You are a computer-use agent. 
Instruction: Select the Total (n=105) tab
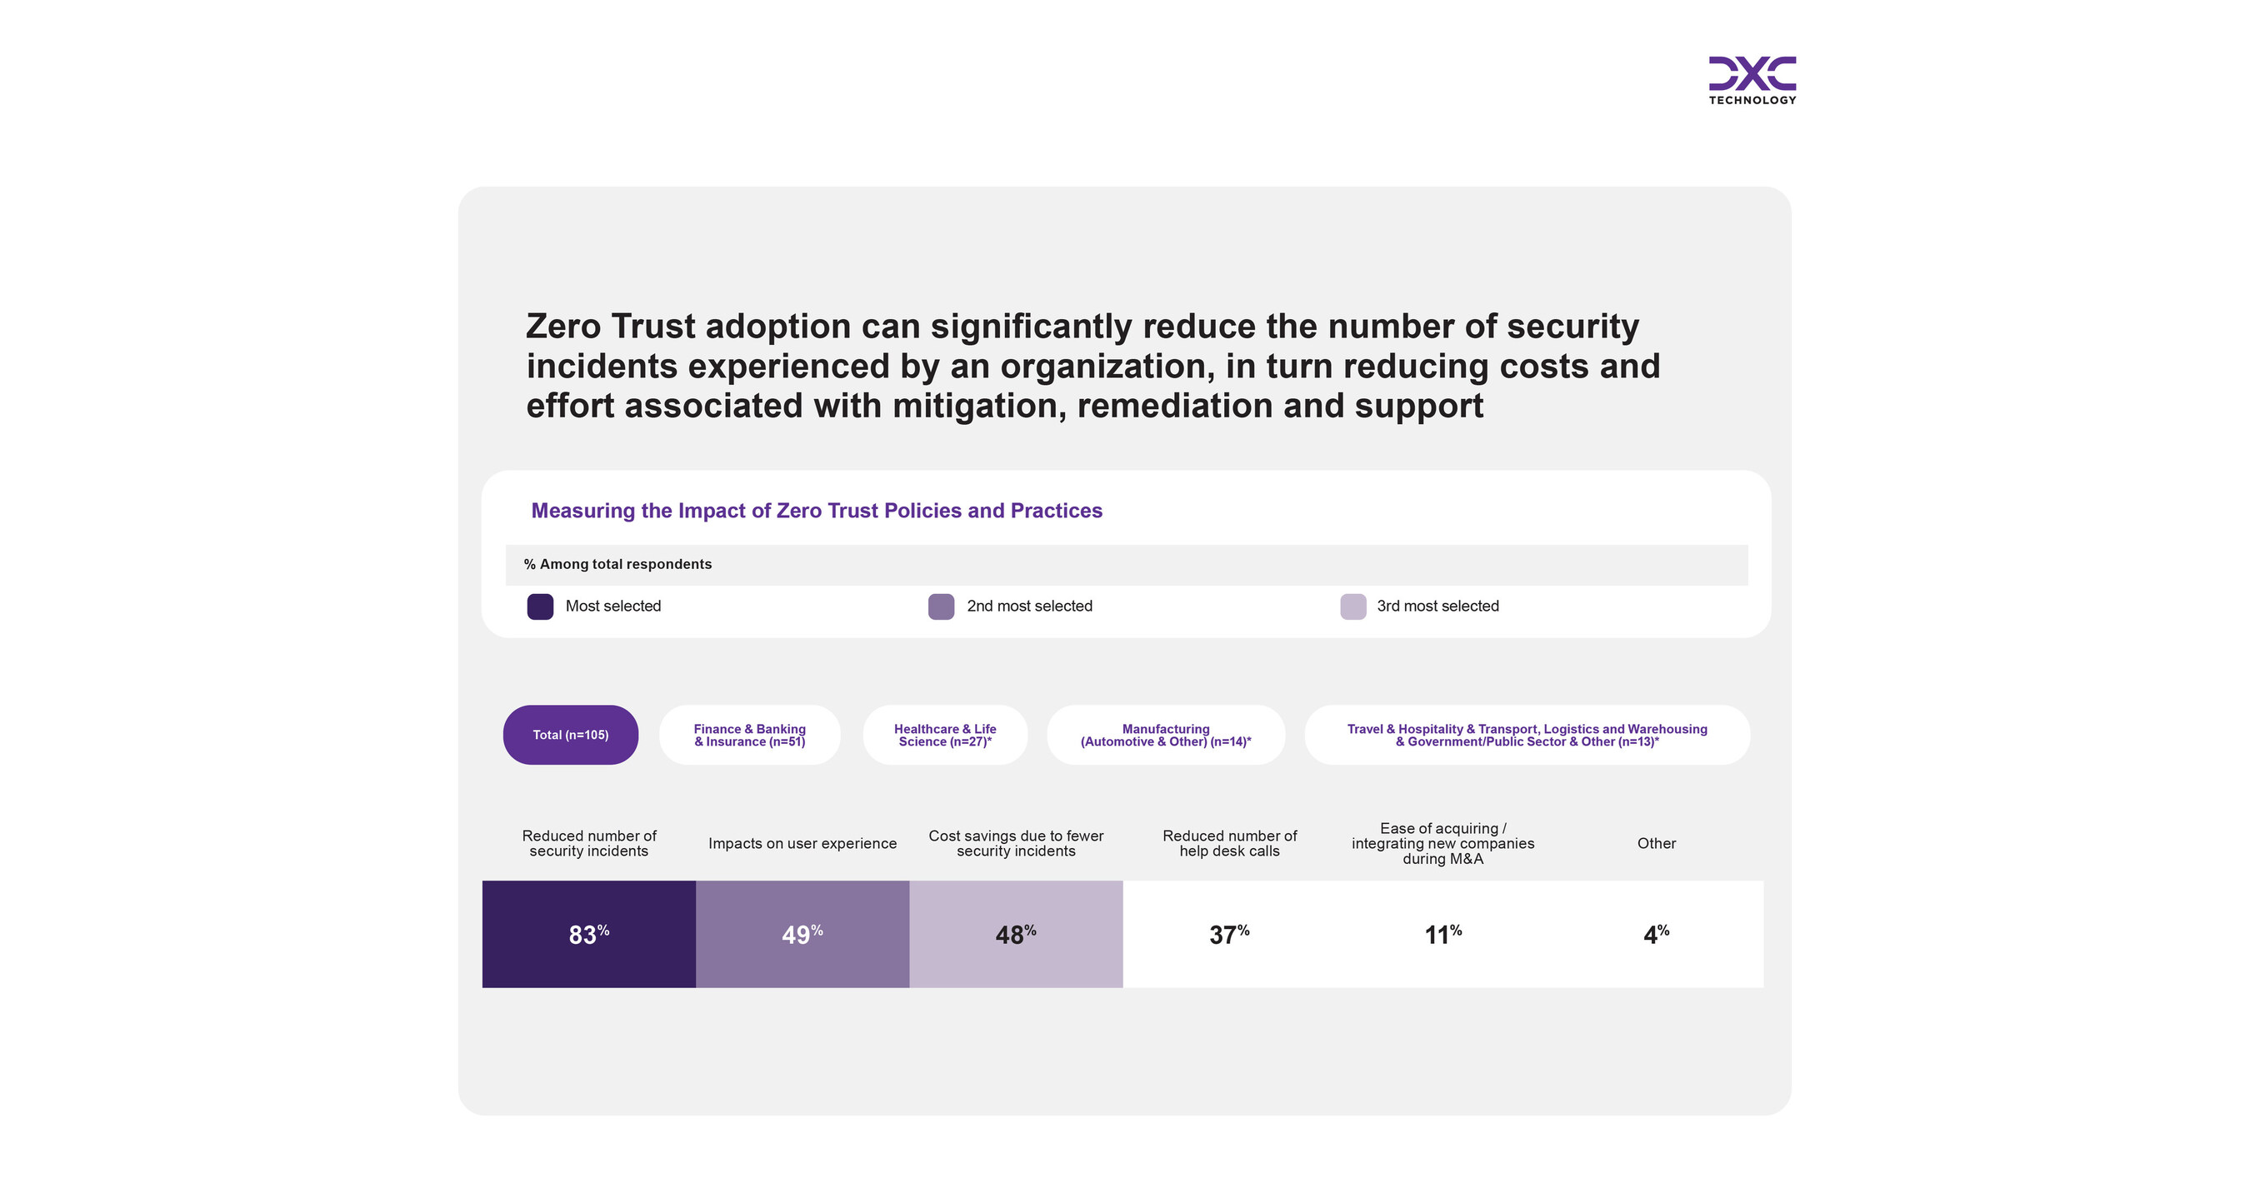(x=570, y=735)
